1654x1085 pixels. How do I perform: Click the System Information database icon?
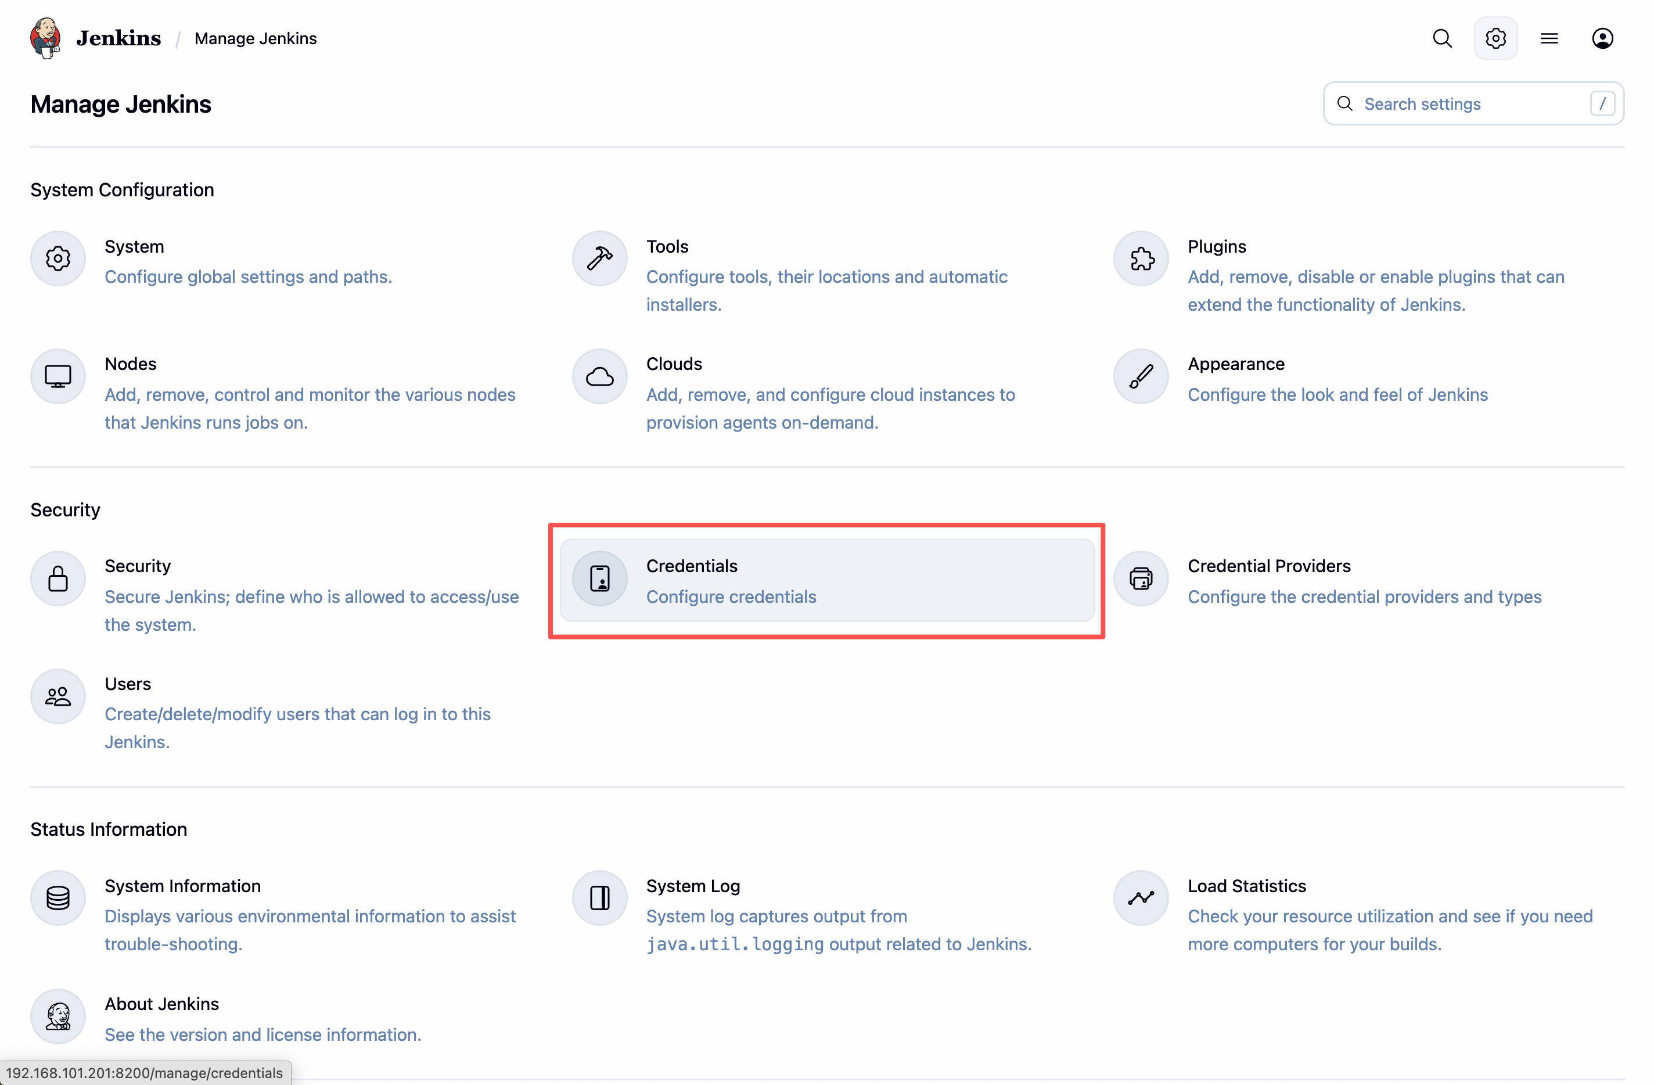(57, 898)
